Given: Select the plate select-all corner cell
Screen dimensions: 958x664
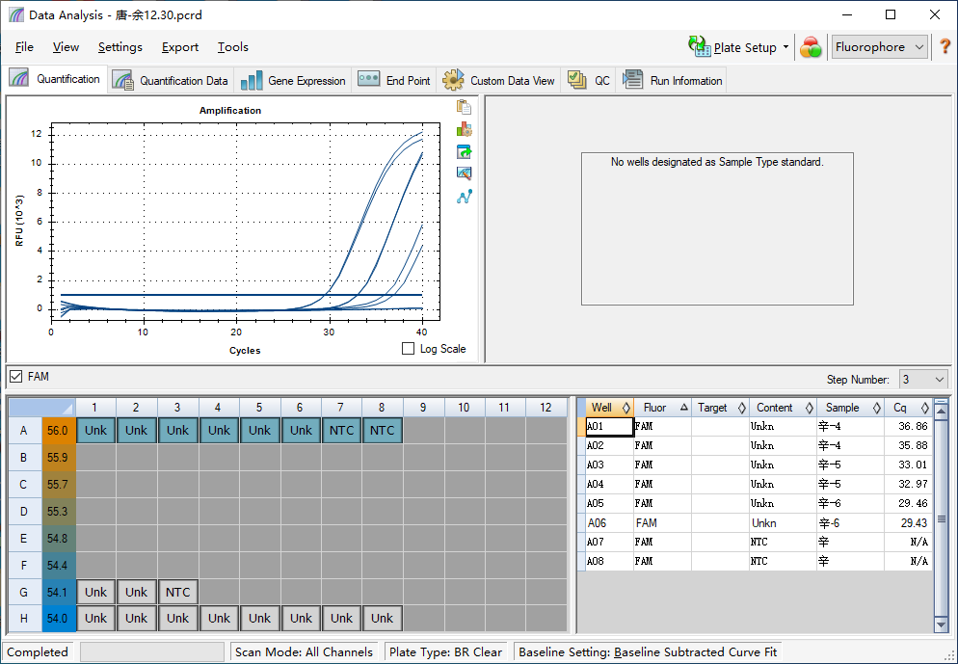Looking at the screenshot, I should coord(41,408).
